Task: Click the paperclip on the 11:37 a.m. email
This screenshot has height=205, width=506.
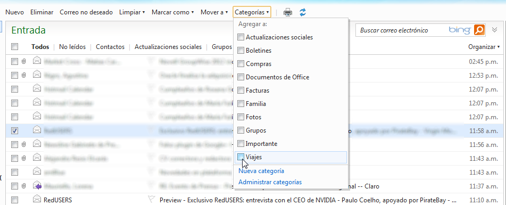Action: [x=23, y=186]
